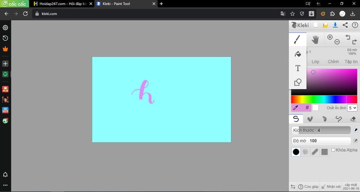Viewport: 360px width, 192px height.
Task: Open browser extensions puzzle icon
Action: (x=333, y=14)
